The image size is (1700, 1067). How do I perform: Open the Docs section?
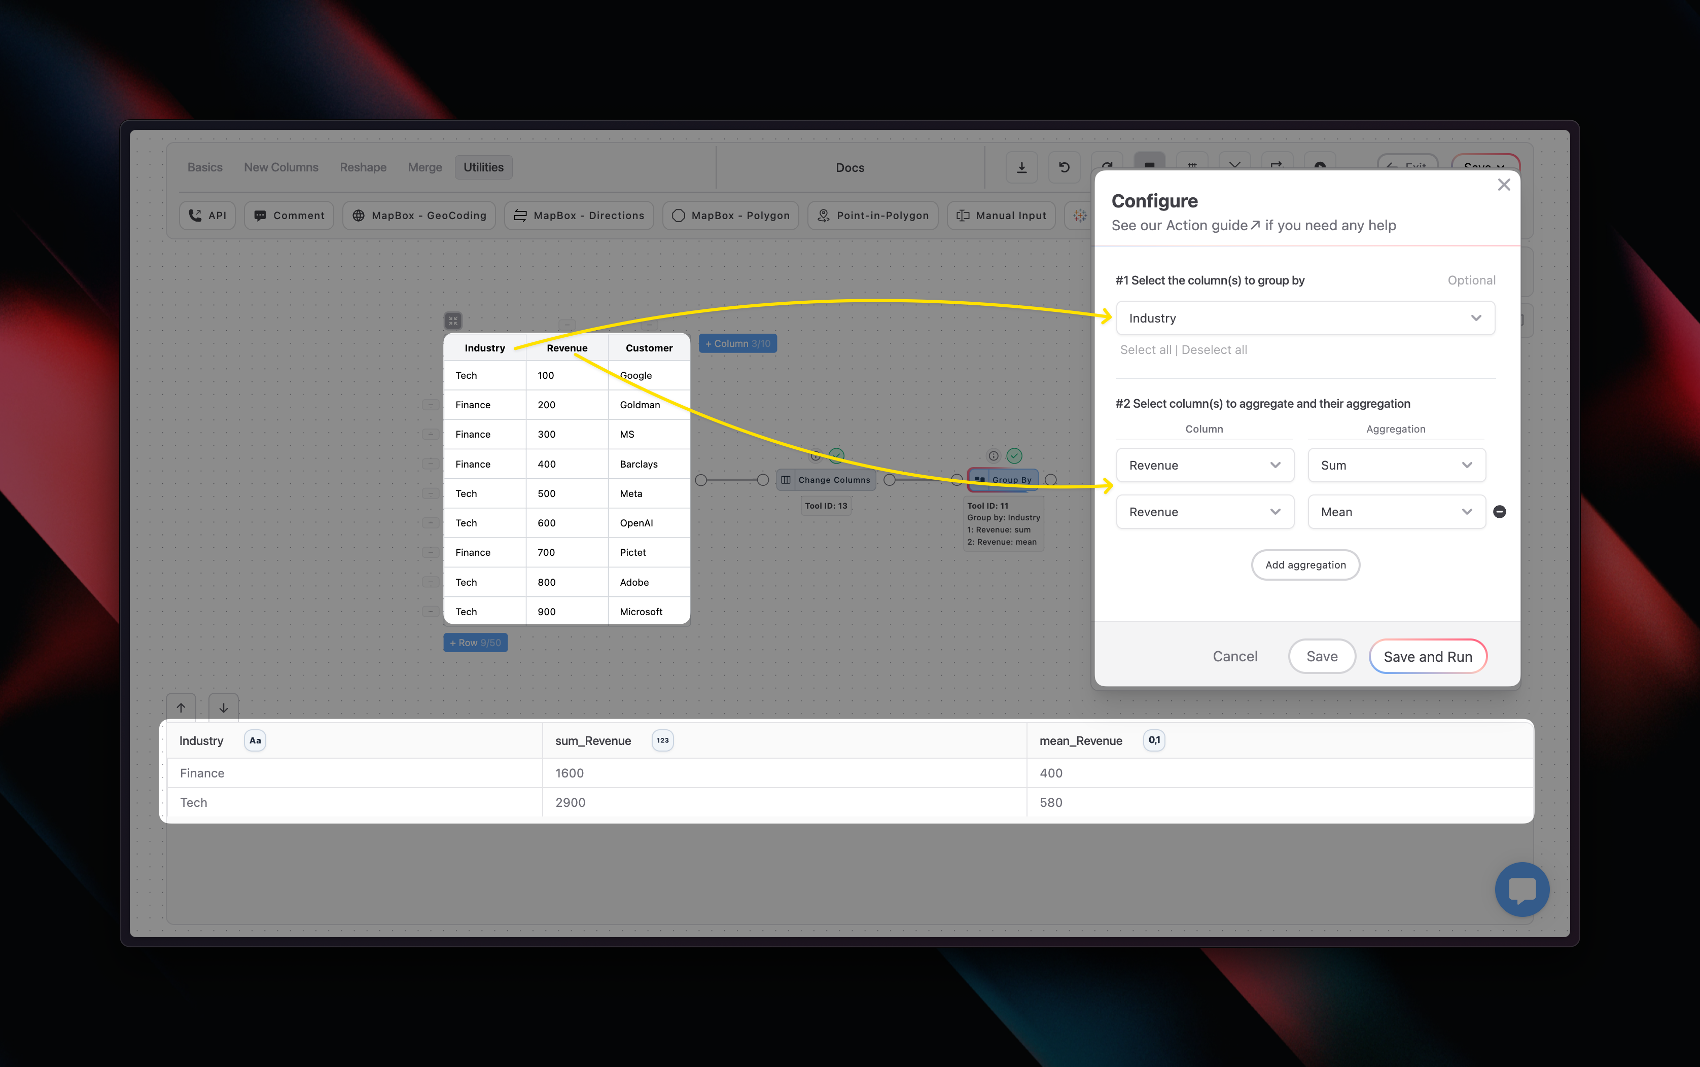click(x=849, y=168)
